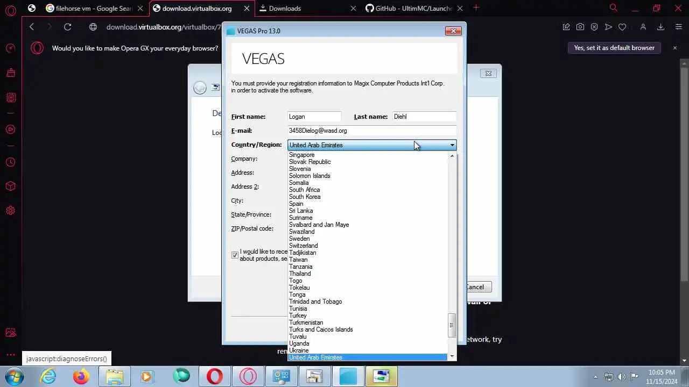Click the red search tabs magnifier icon
689x387 pixels.
613,8
